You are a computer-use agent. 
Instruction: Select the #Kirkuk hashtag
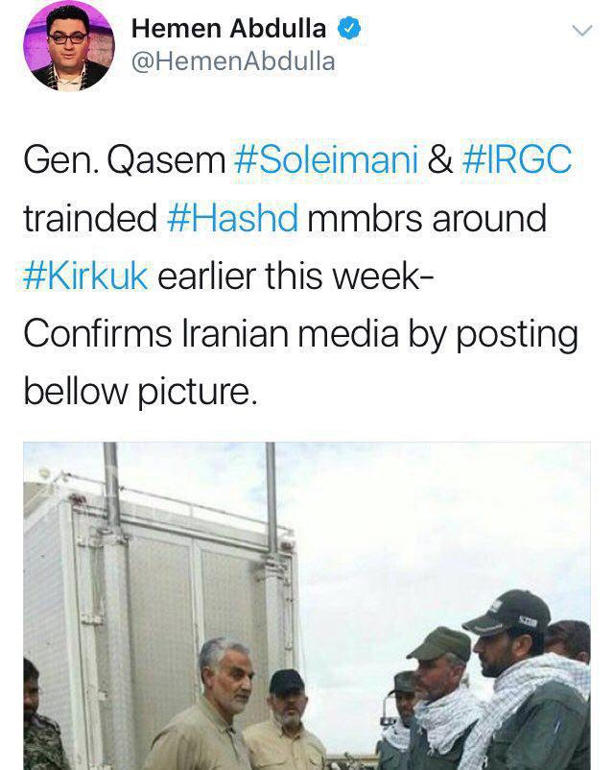point(85,276)
